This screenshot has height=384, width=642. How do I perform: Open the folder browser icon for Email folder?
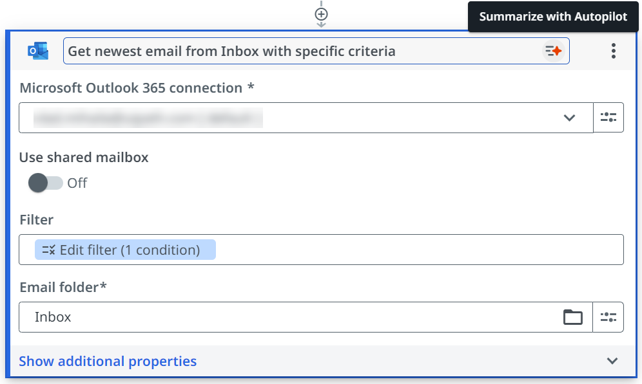click(573, 316)
